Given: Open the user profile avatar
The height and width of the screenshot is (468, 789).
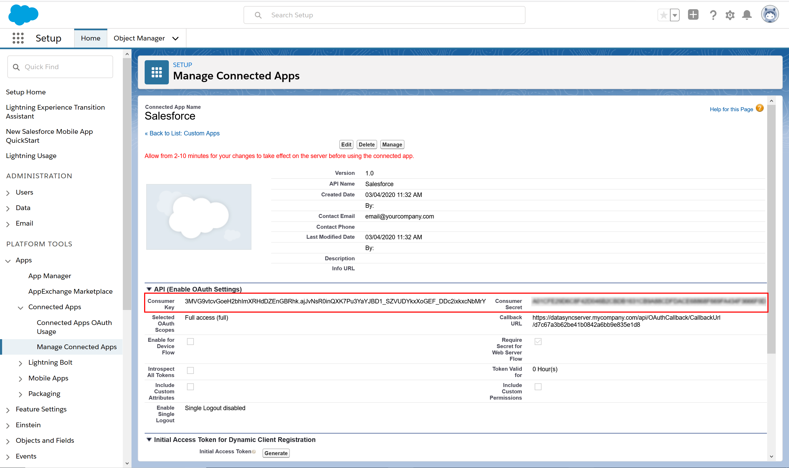Looking at the screenshot, I should [x=770, y=14].
